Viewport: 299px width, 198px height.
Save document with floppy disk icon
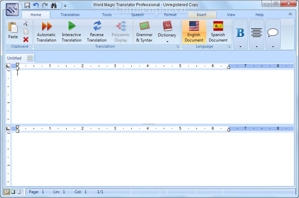[x=27, y=5]
